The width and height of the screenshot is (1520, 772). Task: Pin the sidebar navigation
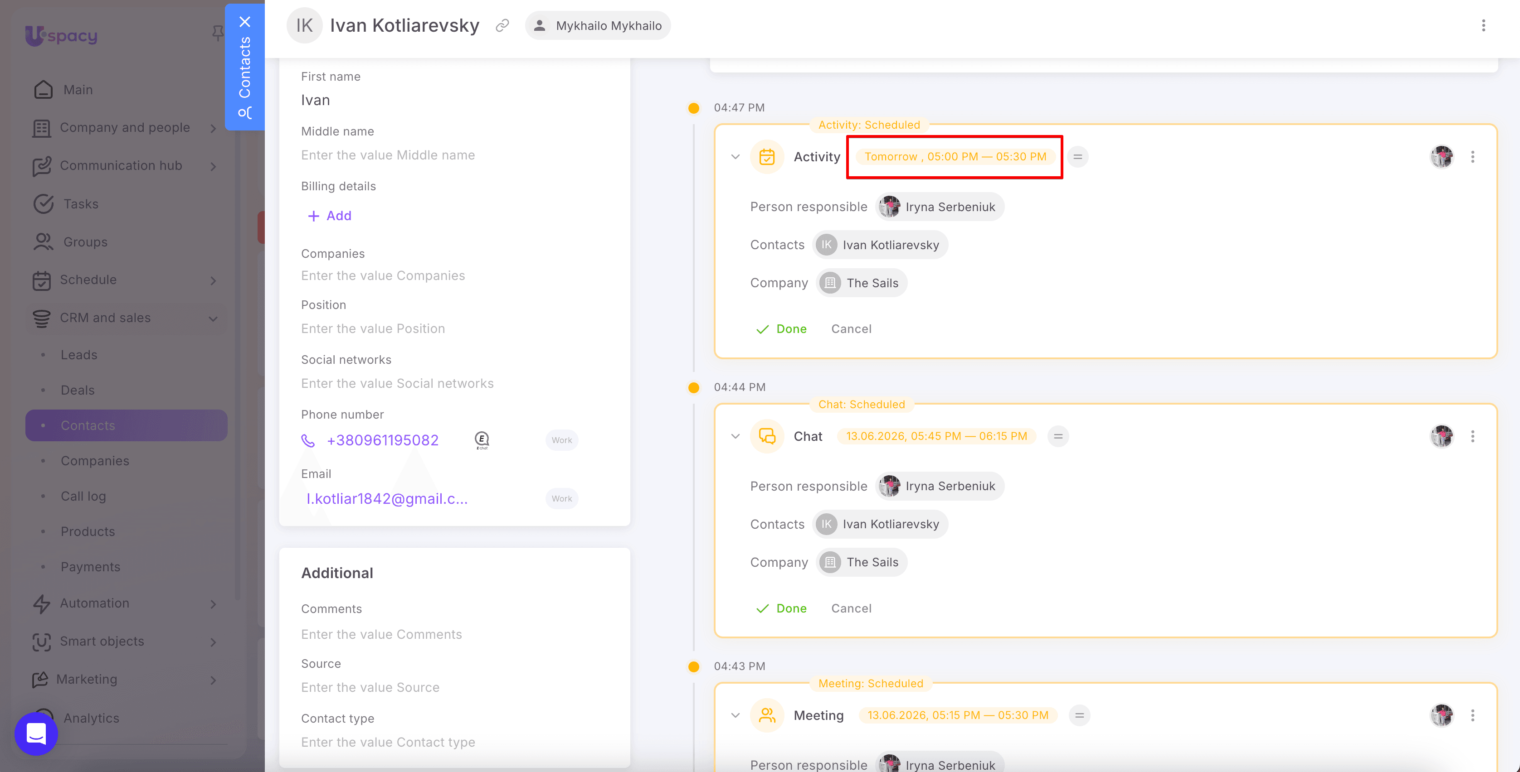pos(218,33)
